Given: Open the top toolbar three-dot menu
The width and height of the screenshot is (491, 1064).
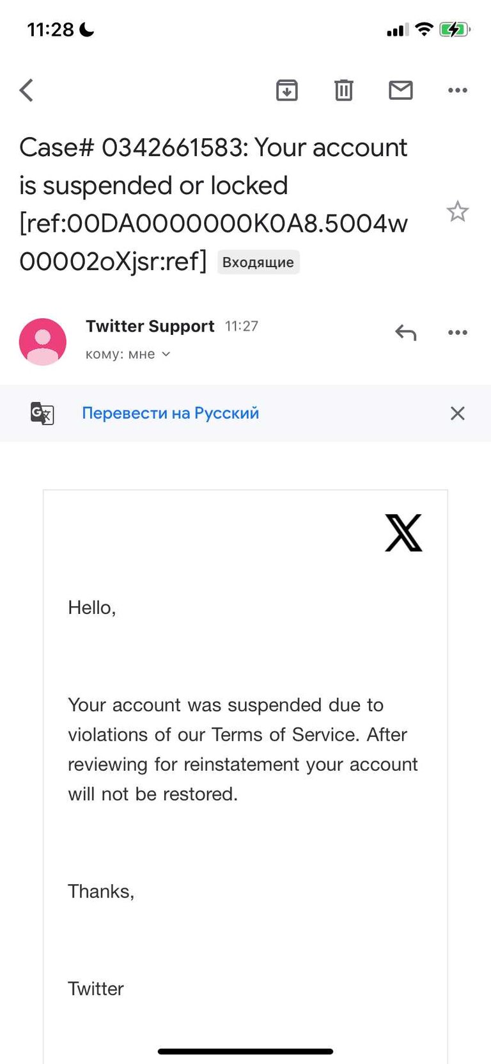Looking at the screenshot, I should click(458, 90).
